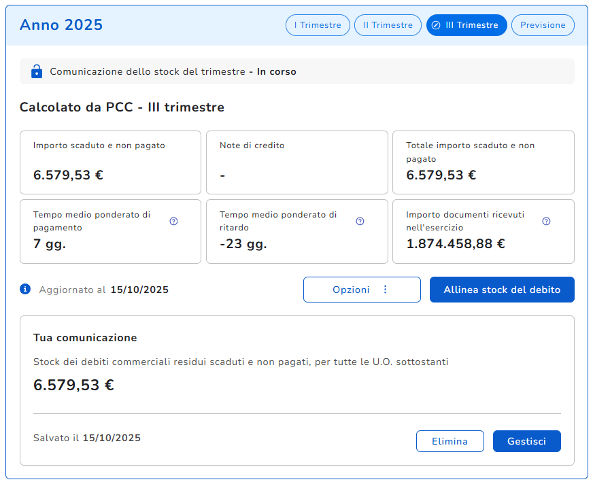Open the Previsione tab
This screenshot has height=484, width=593.
(x=543, y=25)
